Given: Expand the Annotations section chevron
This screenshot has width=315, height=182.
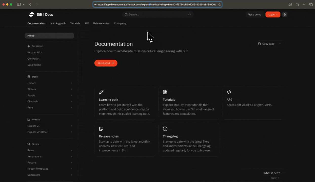Looking at the screenshot, I should coord(71,156).
